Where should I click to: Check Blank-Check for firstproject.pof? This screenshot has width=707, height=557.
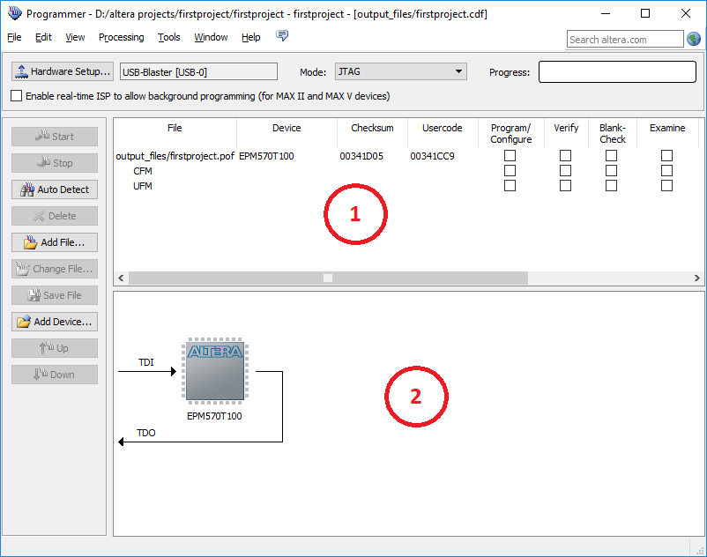click(612, 155)
